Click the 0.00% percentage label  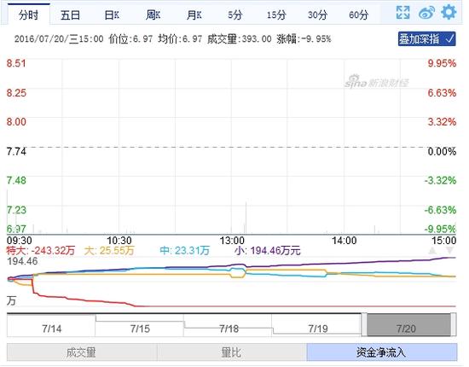tap(442, 151)
